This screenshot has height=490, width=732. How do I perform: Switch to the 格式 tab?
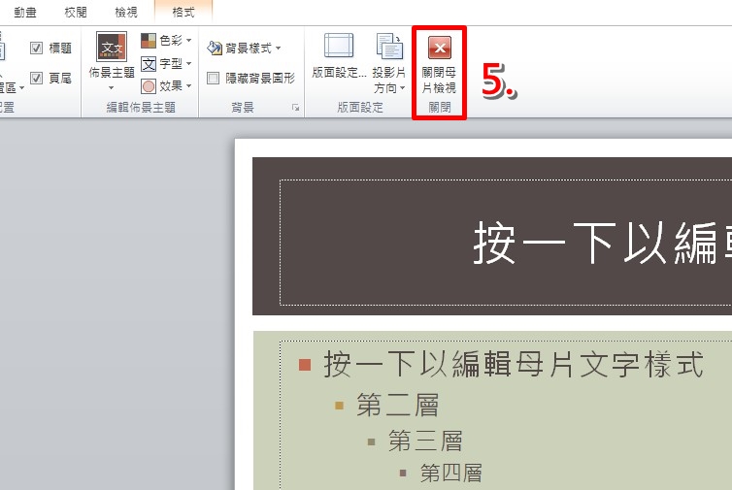(183, 13)
